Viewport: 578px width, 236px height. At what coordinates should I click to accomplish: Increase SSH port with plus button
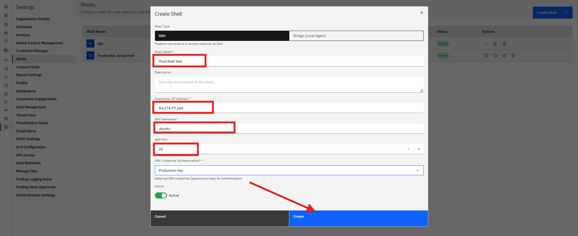[419, 149]
